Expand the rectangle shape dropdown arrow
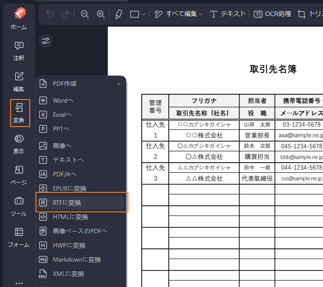 [x=144, y=14]
